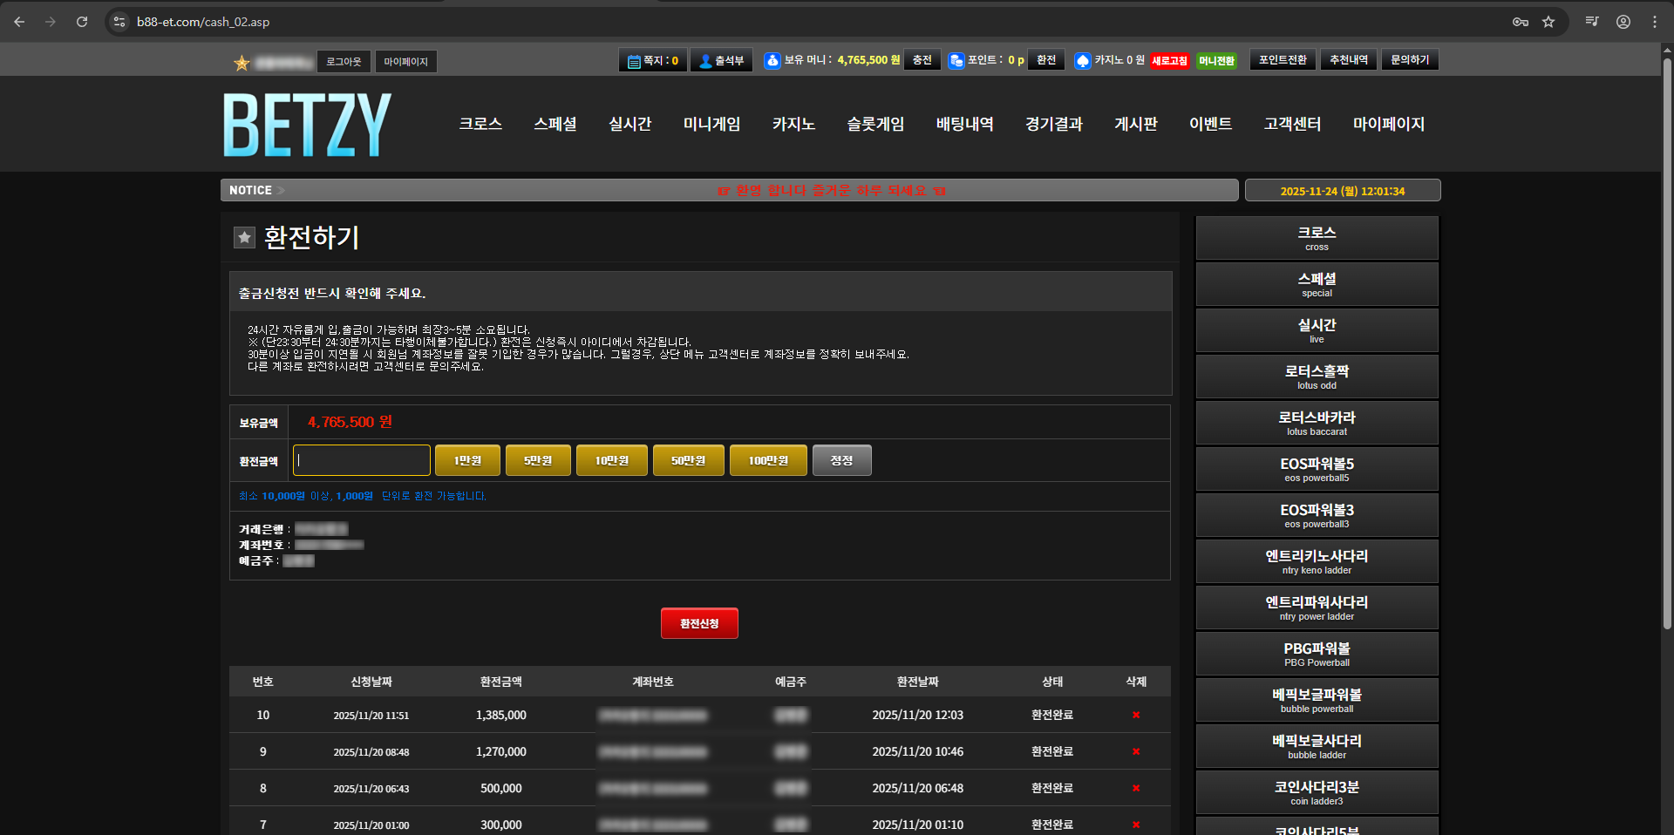Open sidebar 코인사다리3분 coin ladder3
1674x835 pixels.
pyautogui.click(x=1317, y=792)
